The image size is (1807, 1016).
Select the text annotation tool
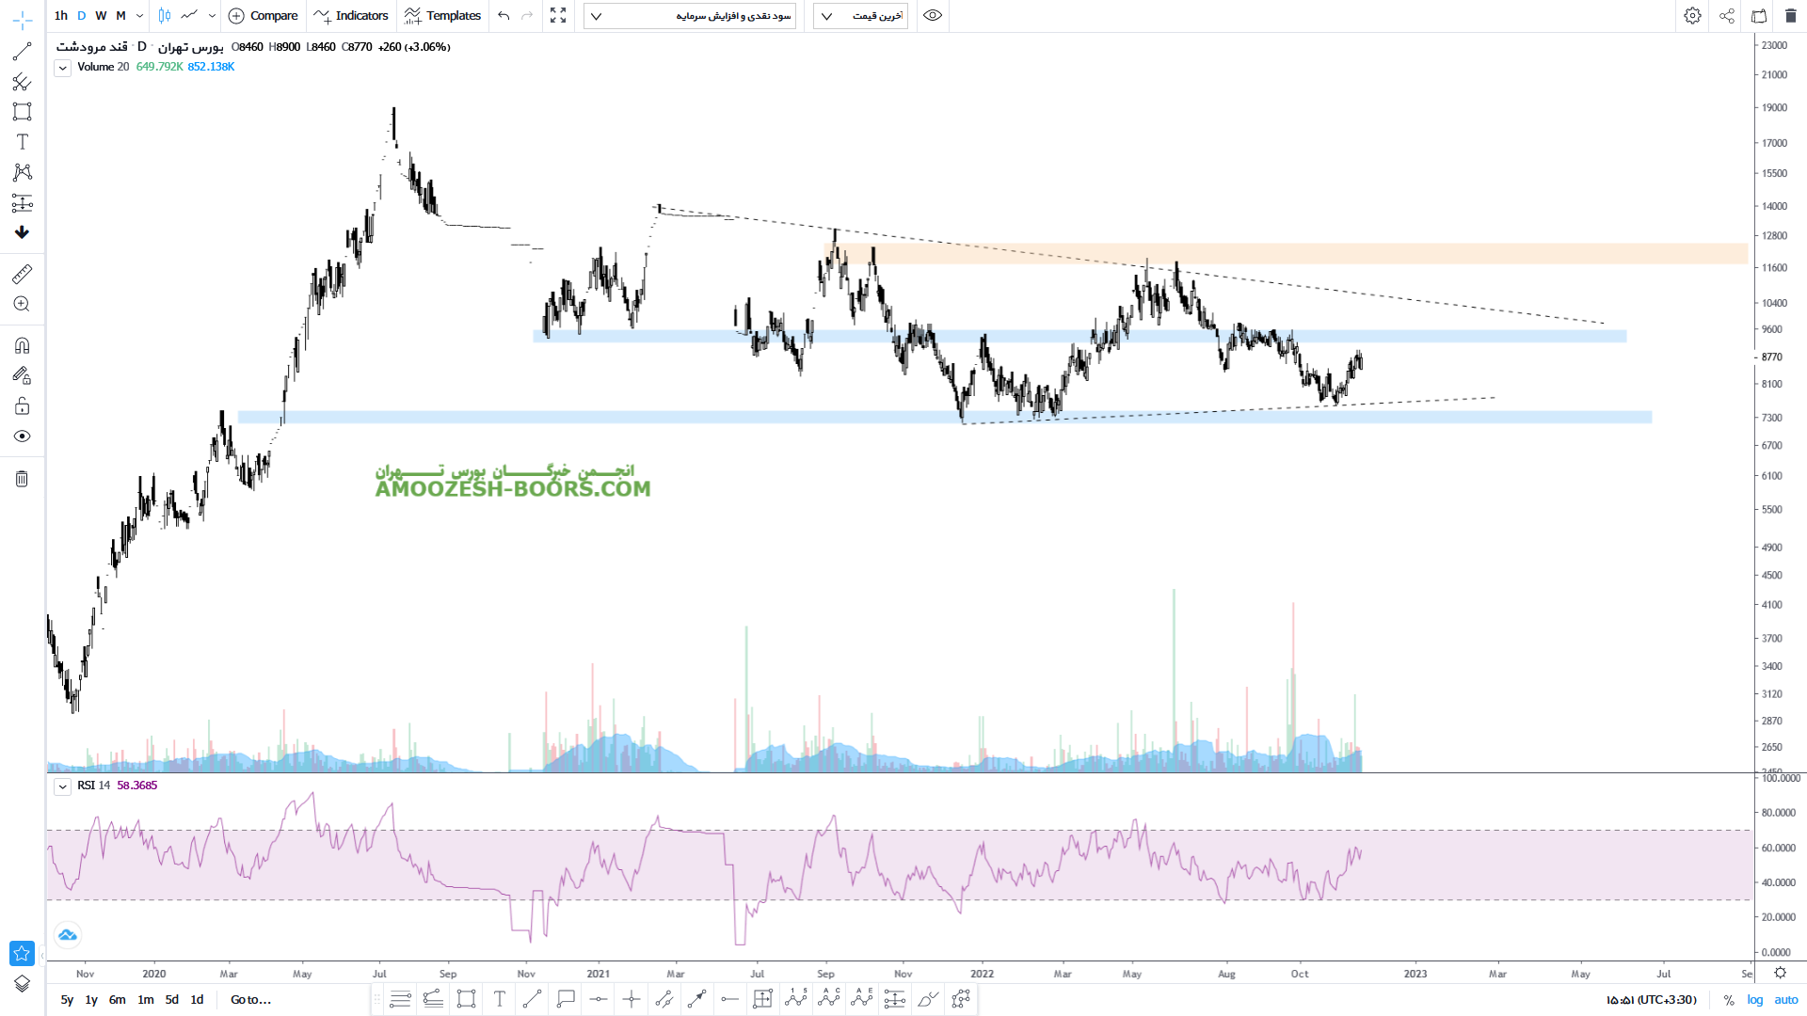pos(22,142)
